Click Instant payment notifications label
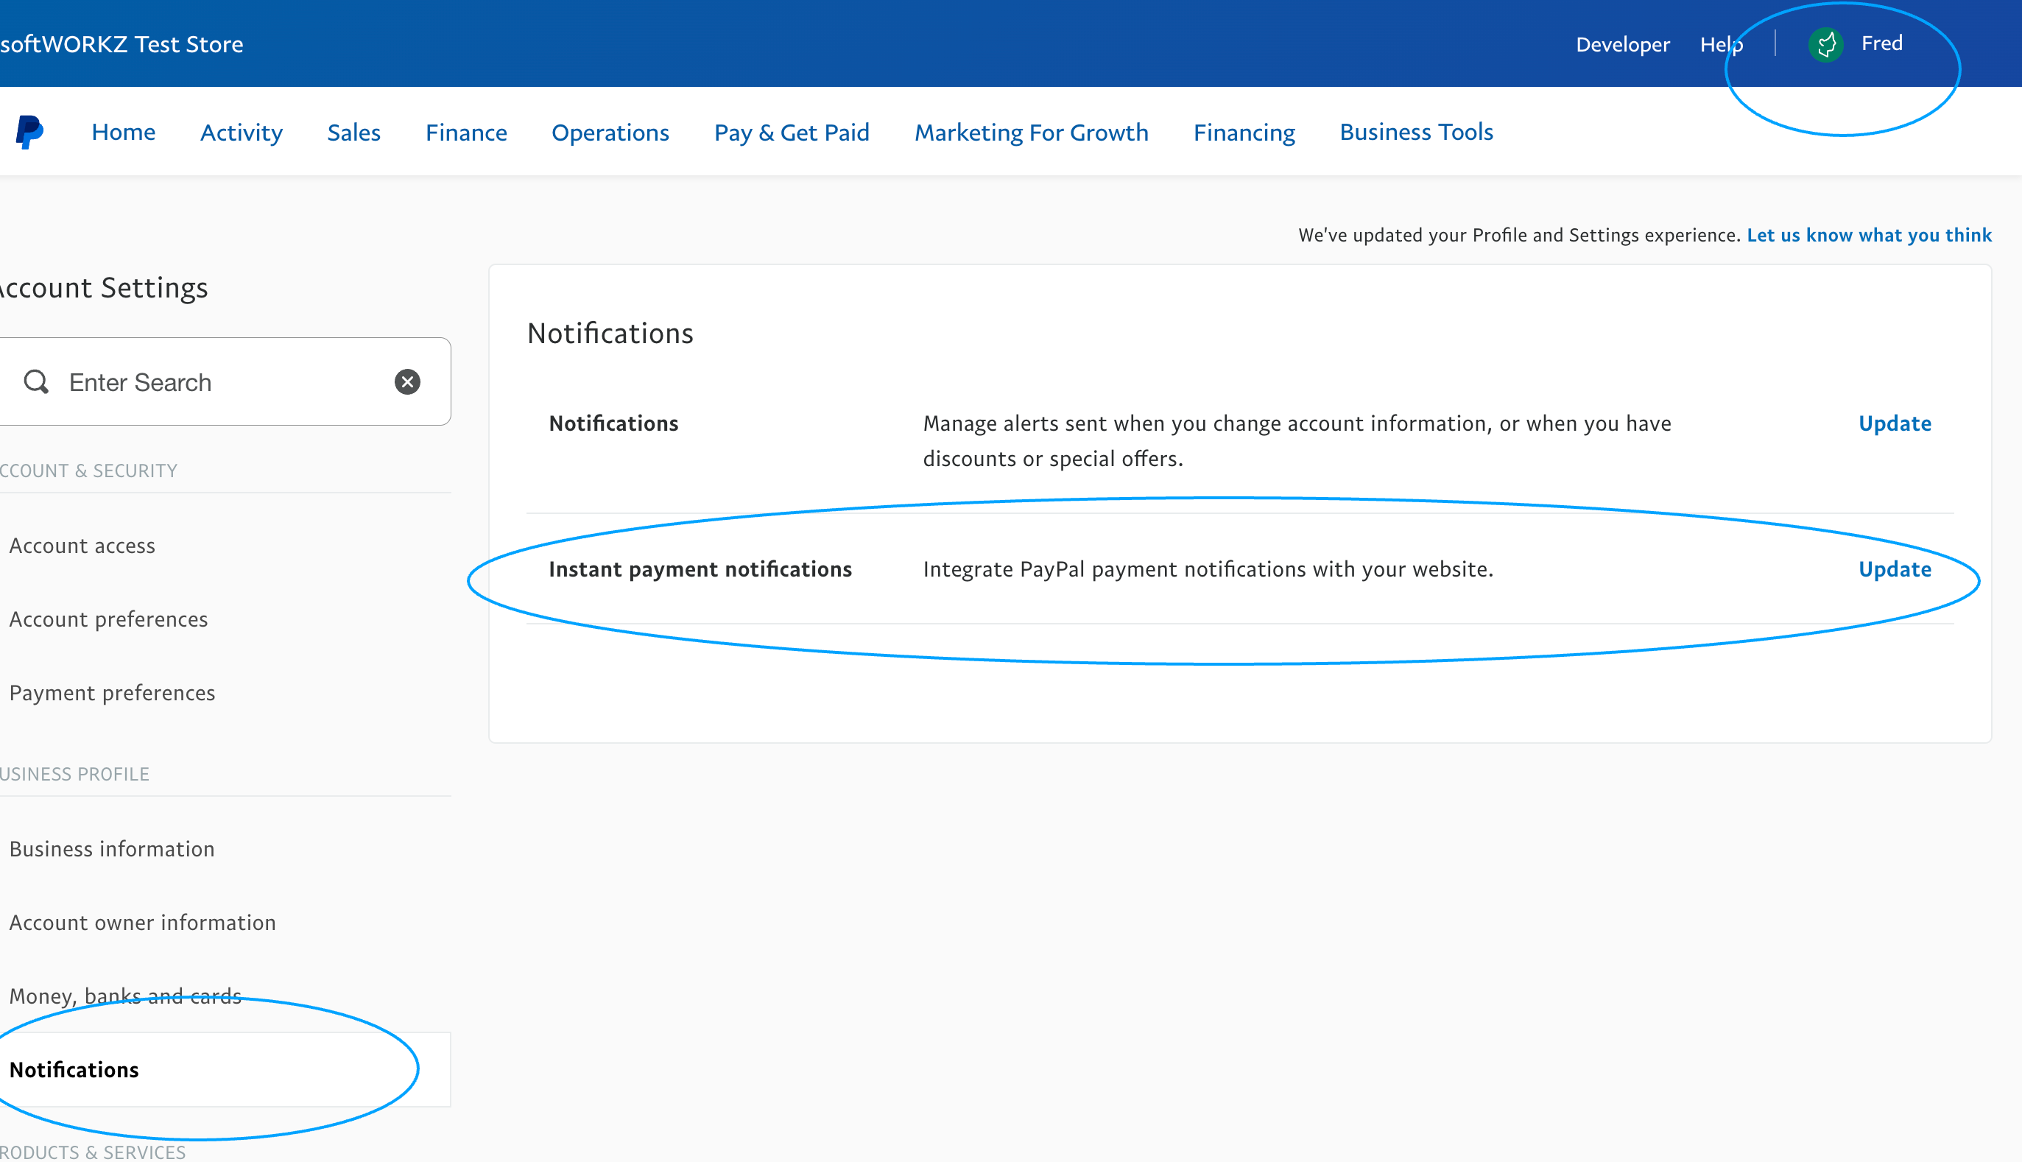 click(x=700, y=569)
